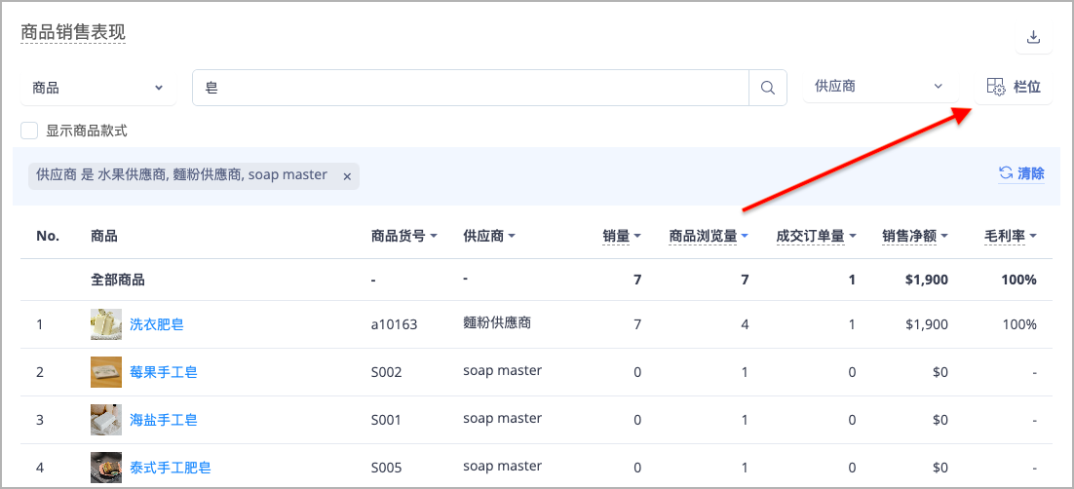Click the S002 product code cell
1074x489 pixels.
(x=386, y=372)
